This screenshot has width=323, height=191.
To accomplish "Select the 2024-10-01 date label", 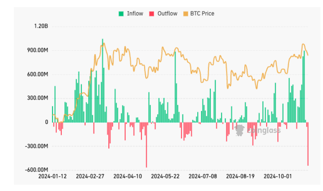I will click(x=278, y=176).
